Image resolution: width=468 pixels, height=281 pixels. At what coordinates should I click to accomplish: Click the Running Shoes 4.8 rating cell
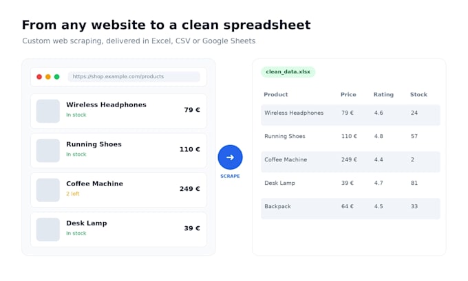pyautogui.click(x=379, y=136)
